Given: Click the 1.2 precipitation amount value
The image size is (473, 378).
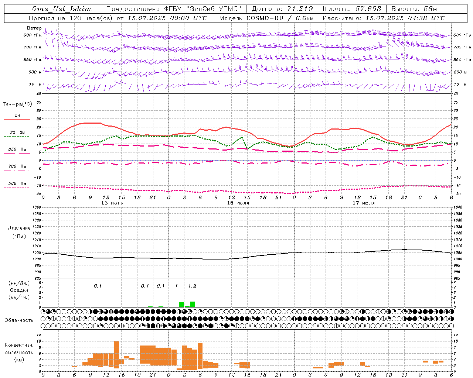Looking at the screenshot, I should (192, 286).
